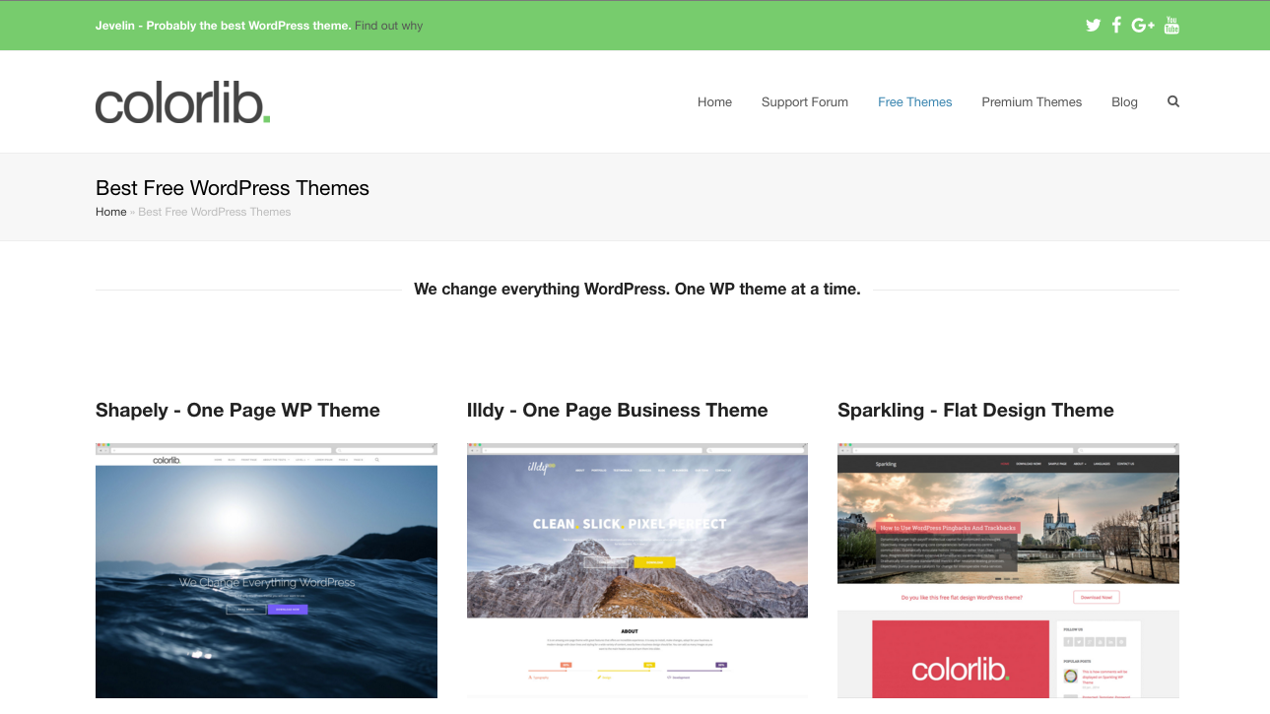Open the Sparkling theme preview thumbnail
Image resolution: width=1270 pixels, height=714 pixels.
click(x=1008, y=571)
